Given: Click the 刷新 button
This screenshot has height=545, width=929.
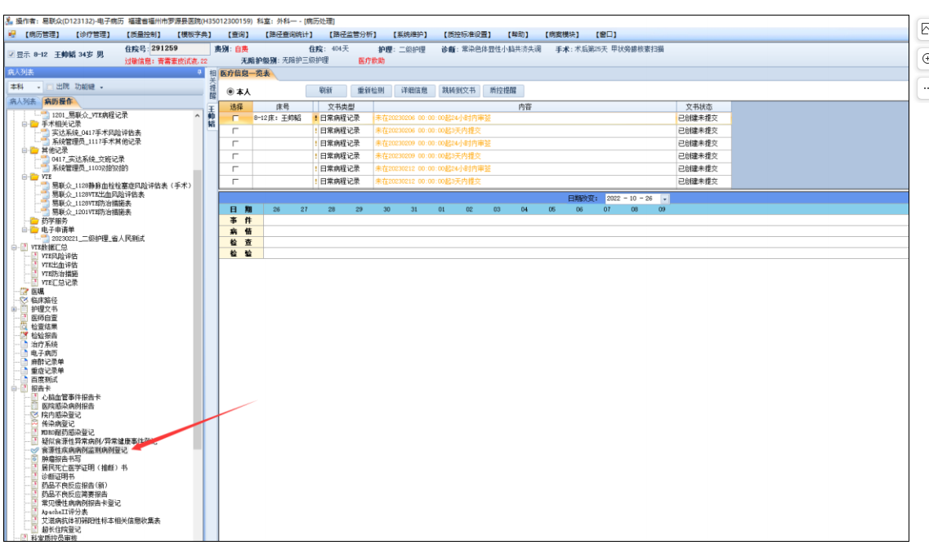Looking at the screenshot, I should click(326, 91).
